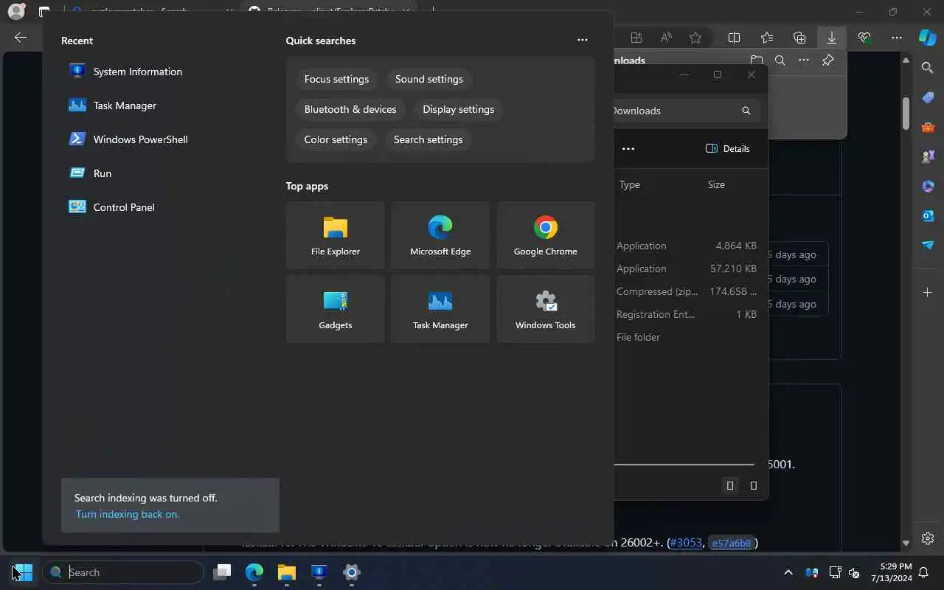Open Gadgets from Top apps
This screenshot has width=944, height=590.
pos(336,309)
